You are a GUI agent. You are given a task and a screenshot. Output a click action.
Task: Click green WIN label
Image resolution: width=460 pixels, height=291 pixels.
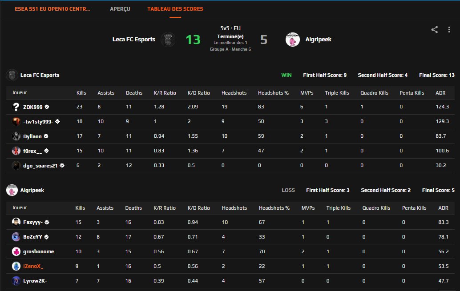[286, 75]
